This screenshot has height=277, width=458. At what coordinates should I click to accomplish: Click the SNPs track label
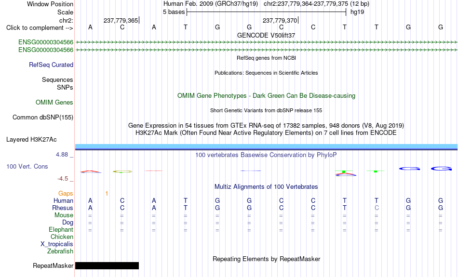(x=65, y=87)
